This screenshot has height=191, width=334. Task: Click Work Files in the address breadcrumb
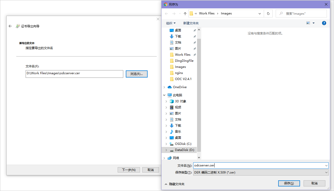click(207, 13)
